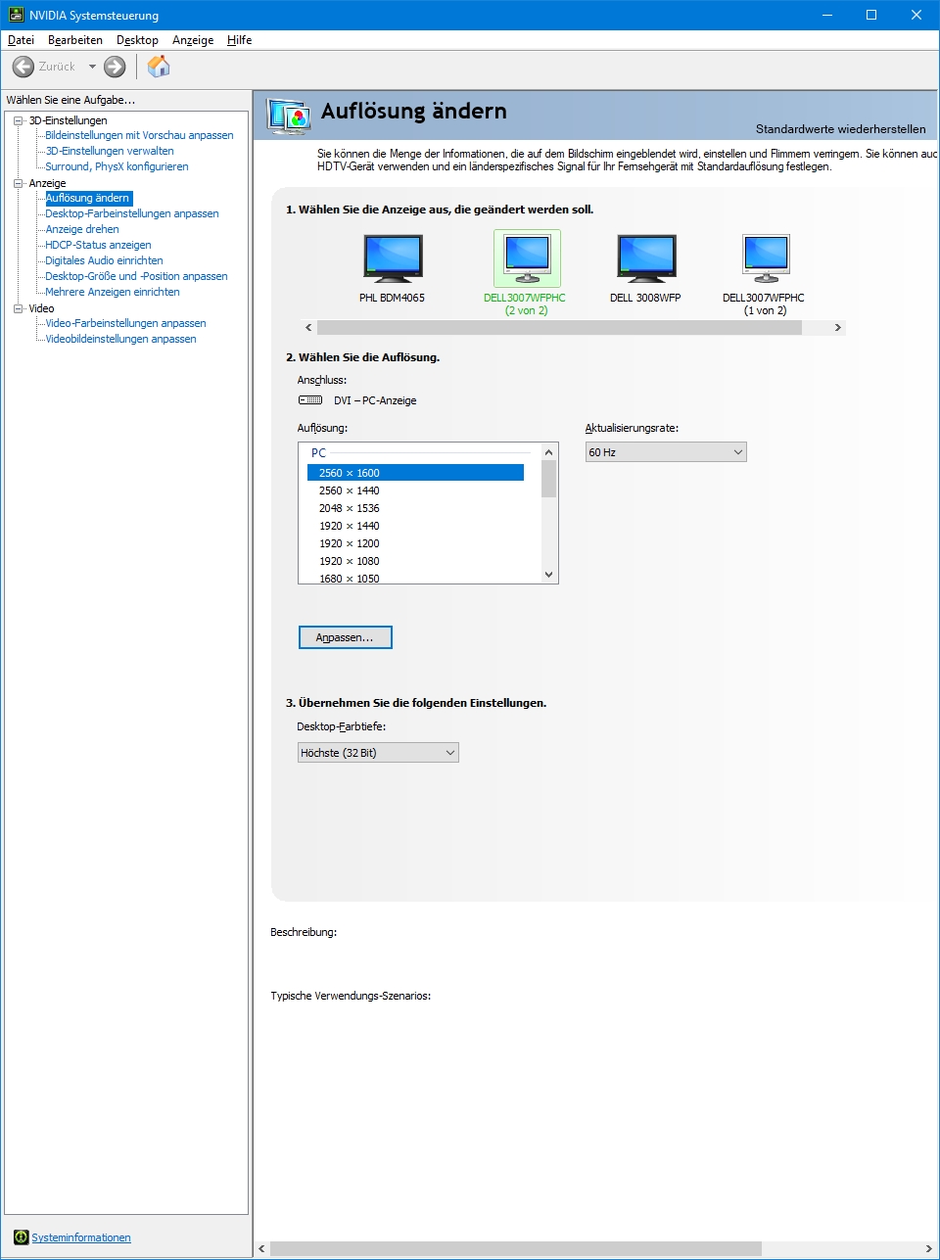Viewport: 940px width, 1260px height.
Task: Click bottom horizontal scrollbar left arrow
Action: [x=261, y=1249]
